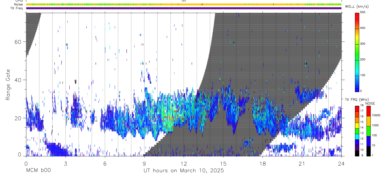
Task: Click the 10000 label in the NOISE legend
Action: click(376, 115)
